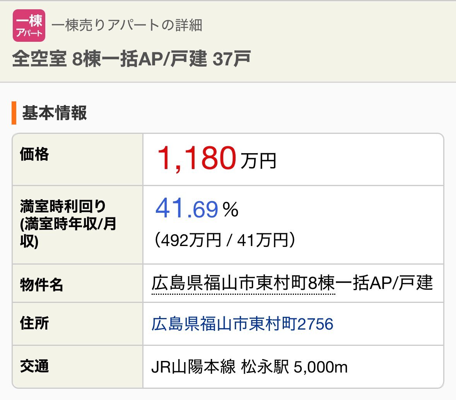Screen dimensions: 456x400
Task: Click the JR山陽本線 松永駅 5,000m text
Action: click(x=249, y=367)
